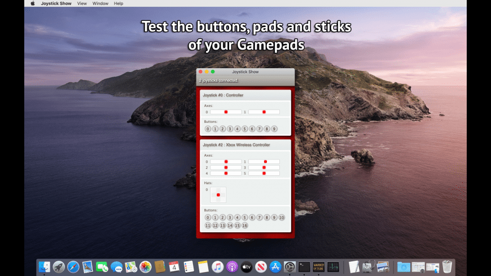Click axis 1 bar of Joystick #0 Controller
This screenshot has height=276, width=491.
(264, 112)
